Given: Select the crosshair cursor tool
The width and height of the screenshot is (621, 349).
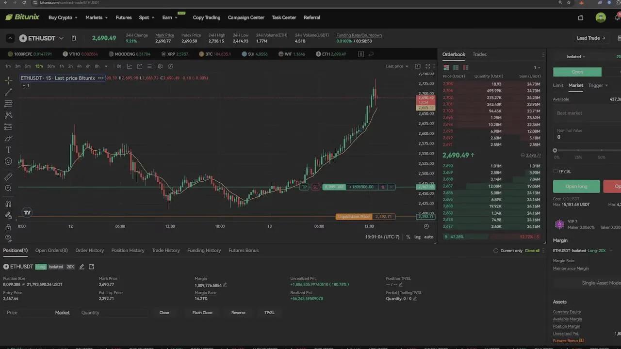Looking at the screenshot, I should click(8, 80).
